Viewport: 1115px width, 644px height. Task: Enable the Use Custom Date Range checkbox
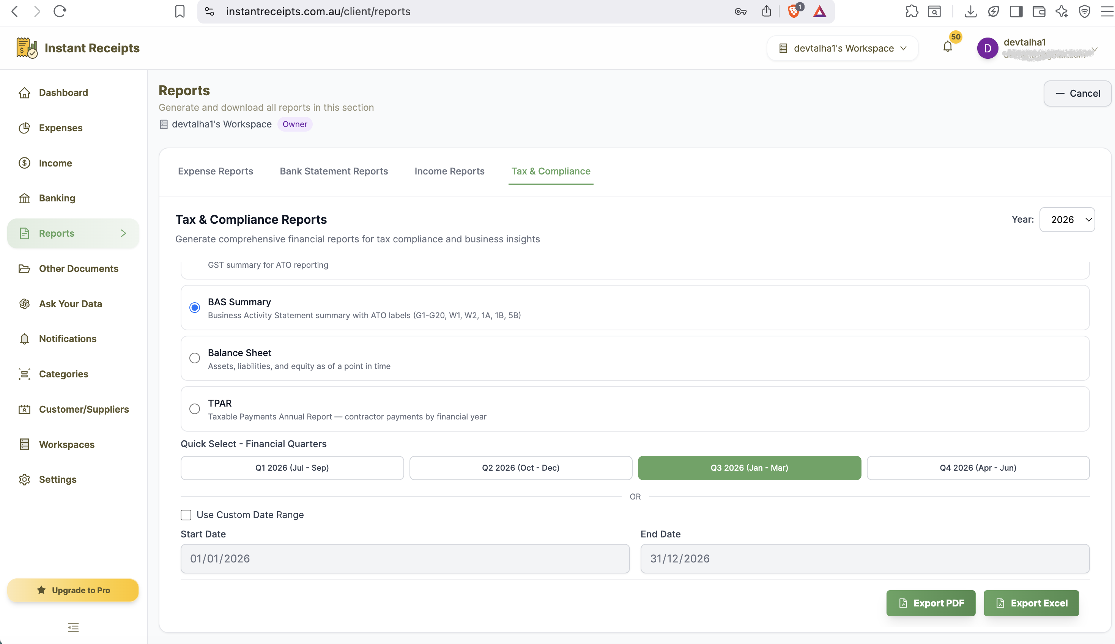tap(186, 515)
